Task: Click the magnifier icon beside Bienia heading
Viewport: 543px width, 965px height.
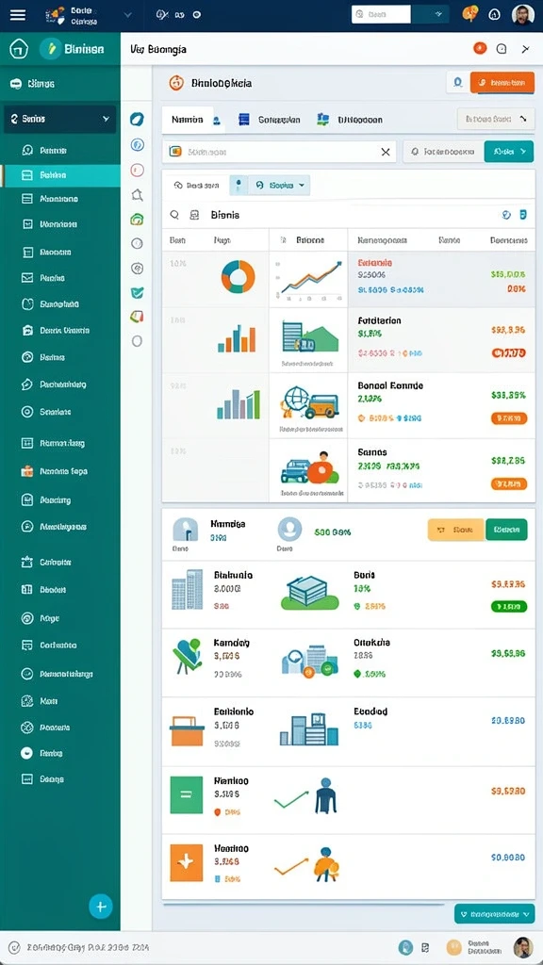Action: point(174,215)
